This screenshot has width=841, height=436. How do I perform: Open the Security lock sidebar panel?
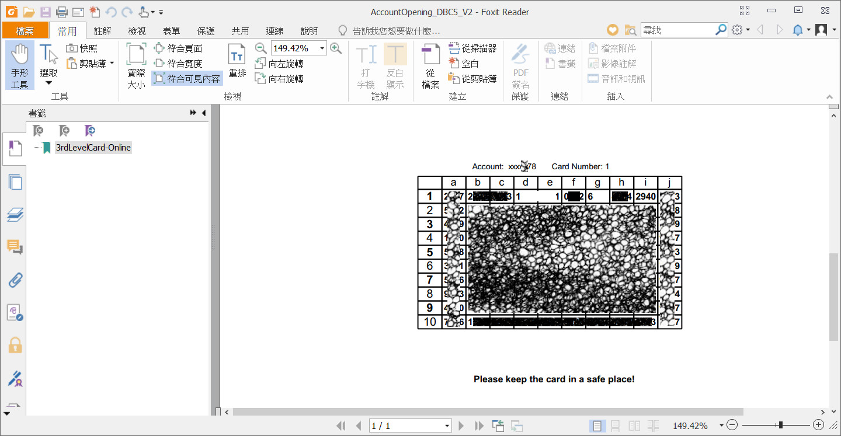coord(15,346)
